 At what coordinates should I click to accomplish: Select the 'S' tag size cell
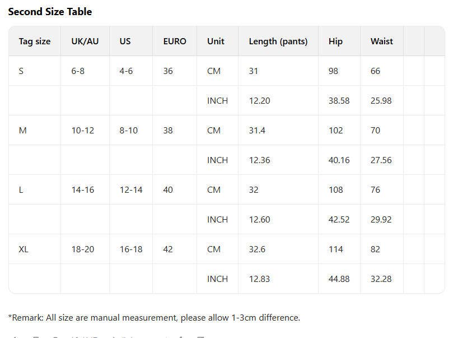click(x=21, y=71)
